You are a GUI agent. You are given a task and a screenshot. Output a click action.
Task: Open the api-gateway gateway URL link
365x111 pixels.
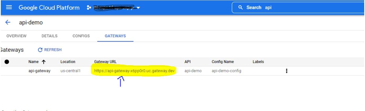tap(135, 71)
